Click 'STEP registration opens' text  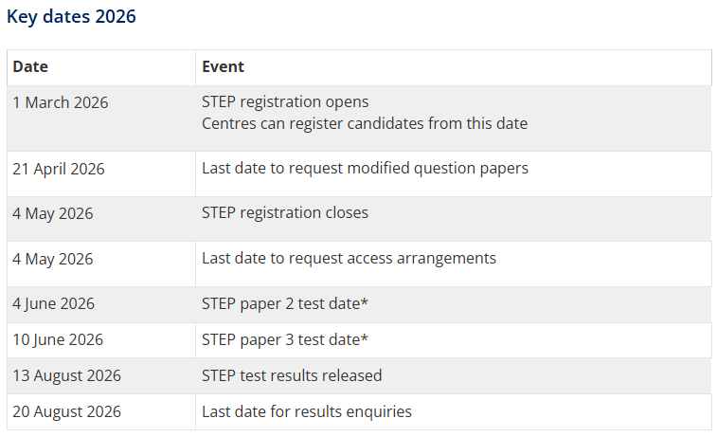[x=285, y=101]
